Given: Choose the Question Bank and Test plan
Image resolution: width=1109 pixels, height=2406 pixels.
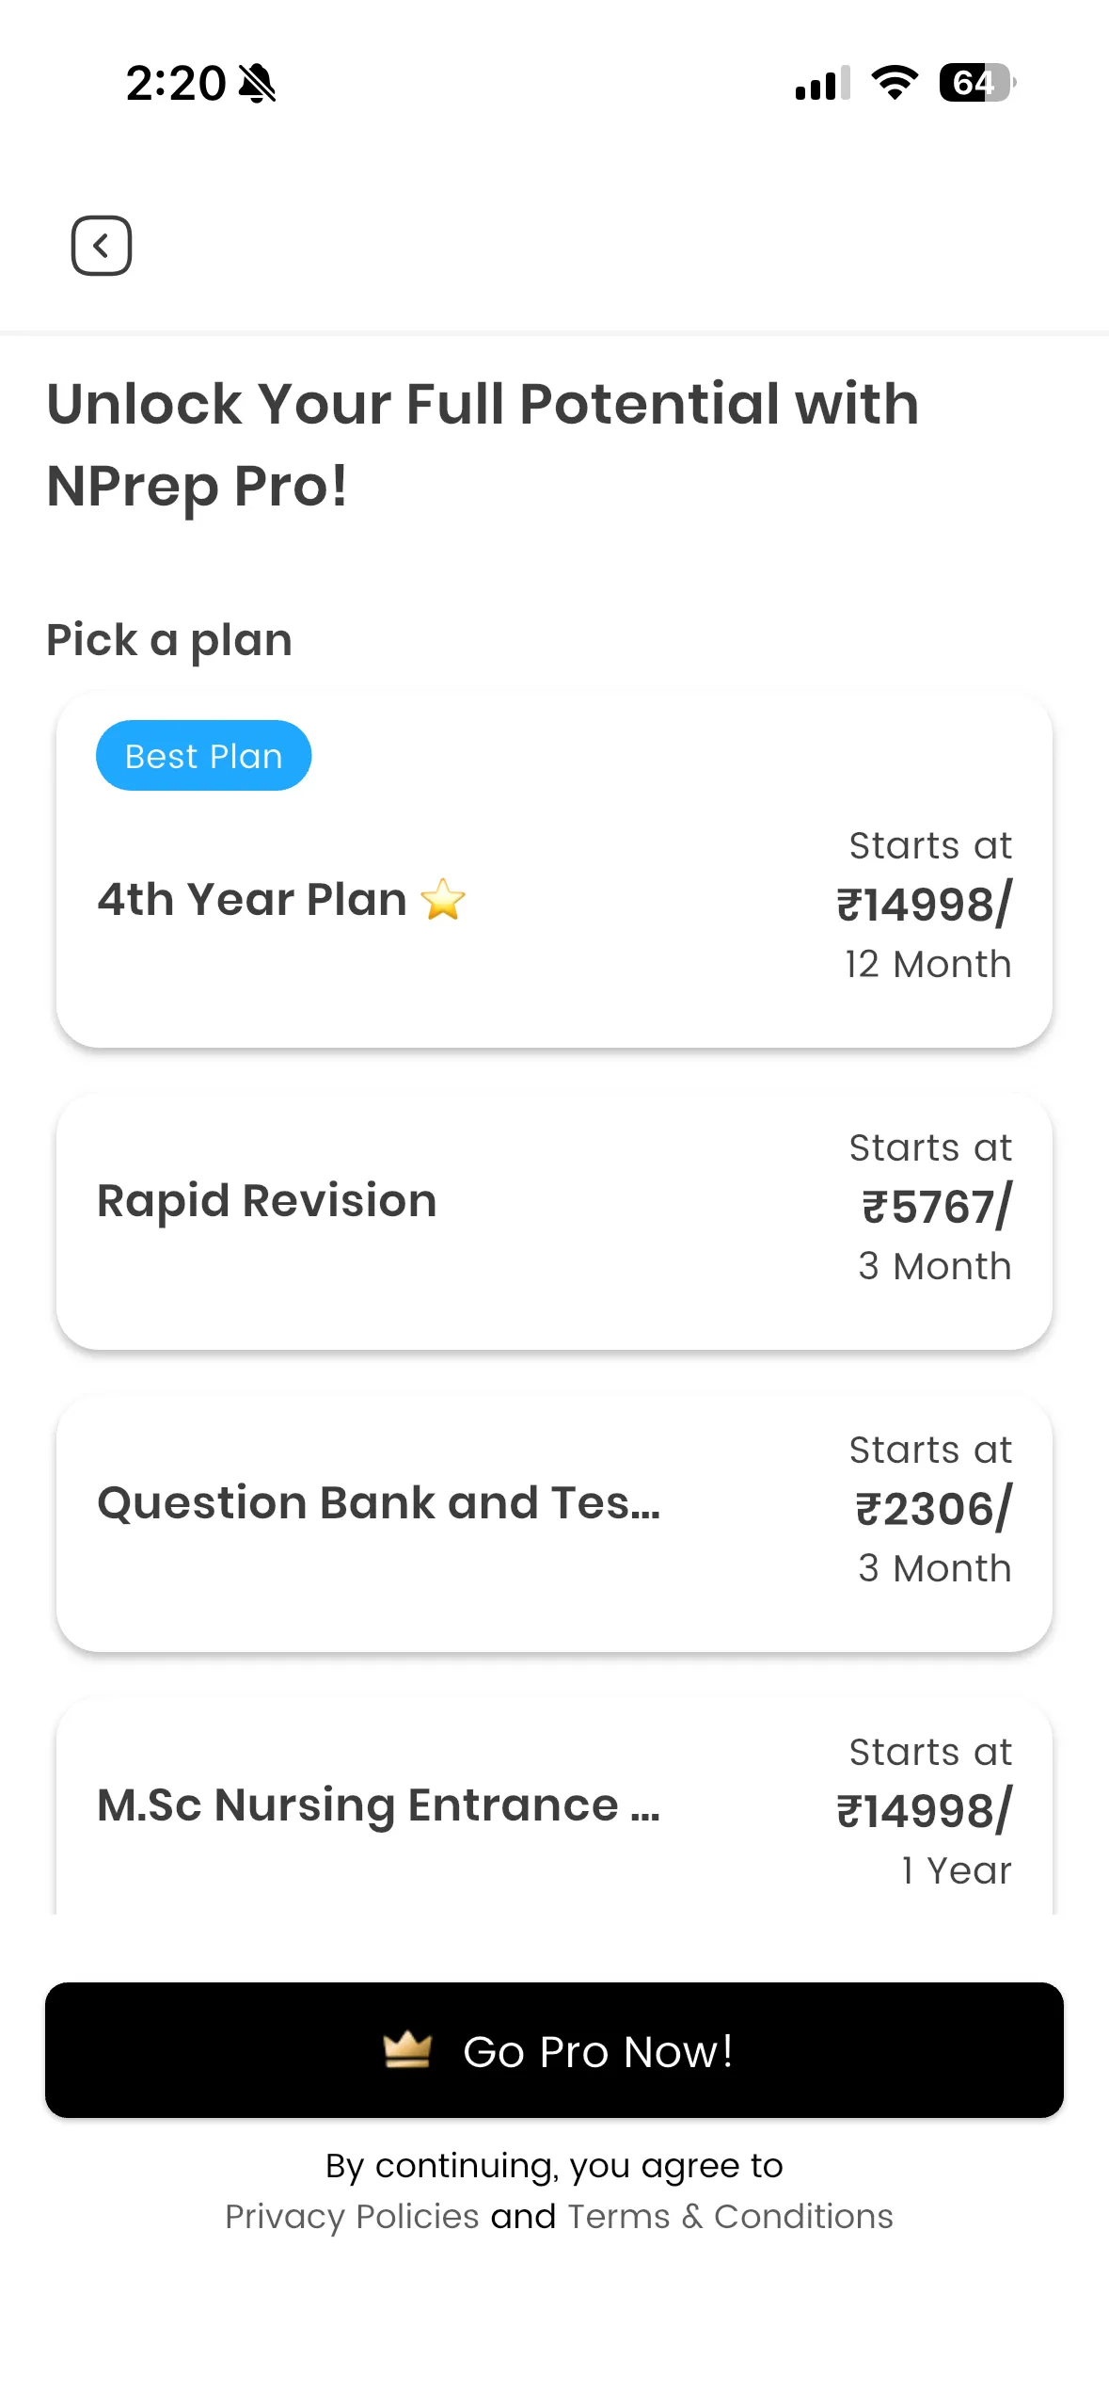Looking at the screenshot, I should [x=554, y=1523].
